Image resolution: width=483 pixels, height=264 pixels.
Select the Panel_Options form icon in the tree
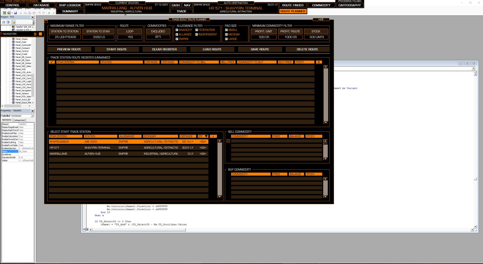[13, 93]
